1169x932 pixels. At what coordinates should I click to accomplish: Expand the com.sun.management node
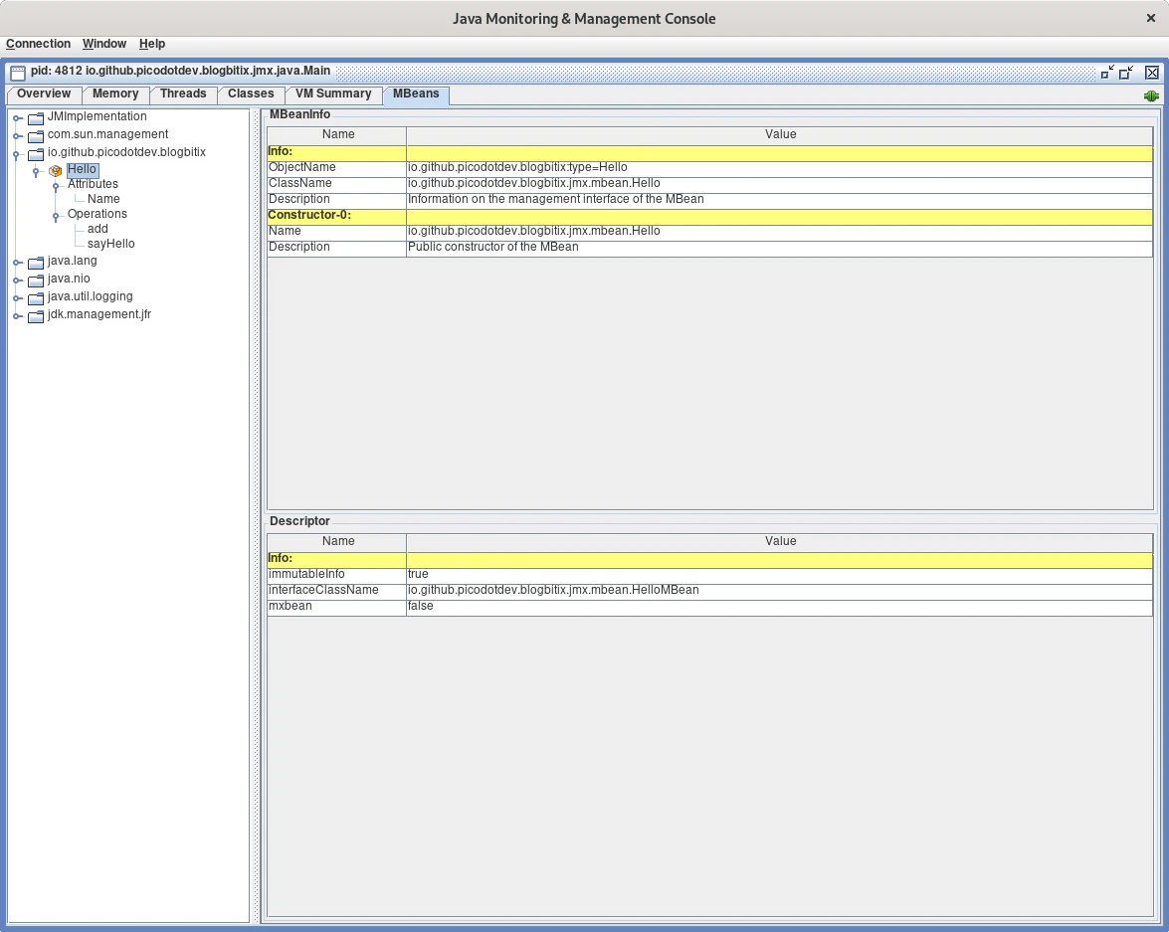coord(17,136)
